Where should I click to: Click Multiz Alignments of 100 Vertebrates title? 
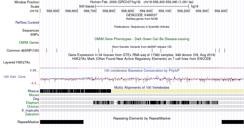[x=142, y=87]
